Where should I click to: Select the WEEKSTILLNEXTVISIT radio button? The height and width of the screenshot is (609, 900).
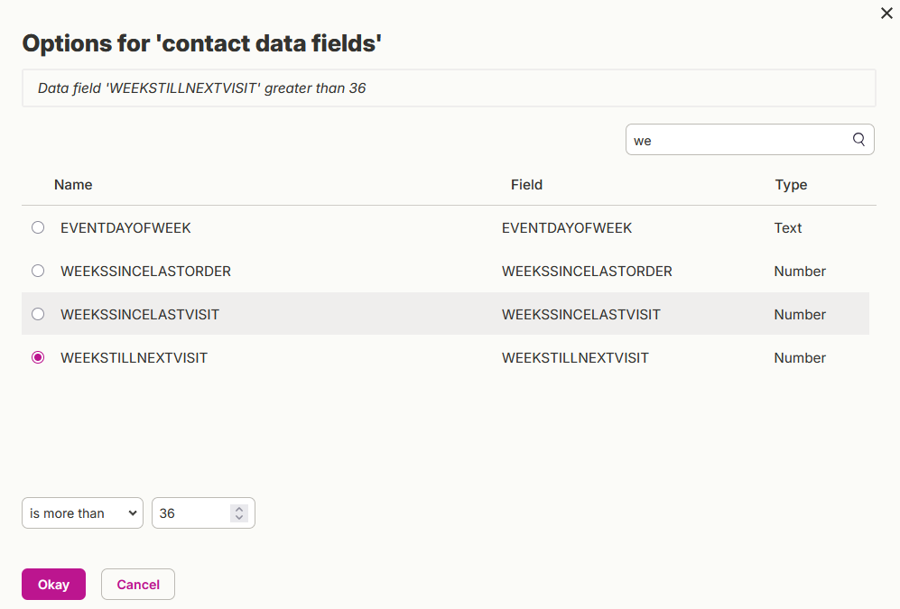click(38, 357)
